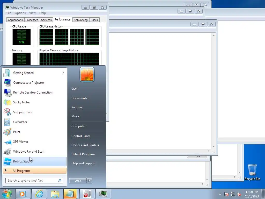
Task: Open Getting Started from the Start menu
Action: pos(35,73)
